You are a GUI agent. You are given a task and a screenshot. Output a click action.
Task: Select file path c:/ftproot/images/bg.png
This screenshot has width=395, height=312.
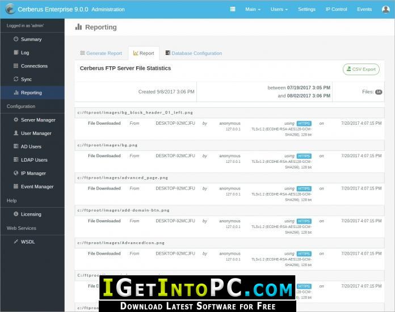pos(107,145)
